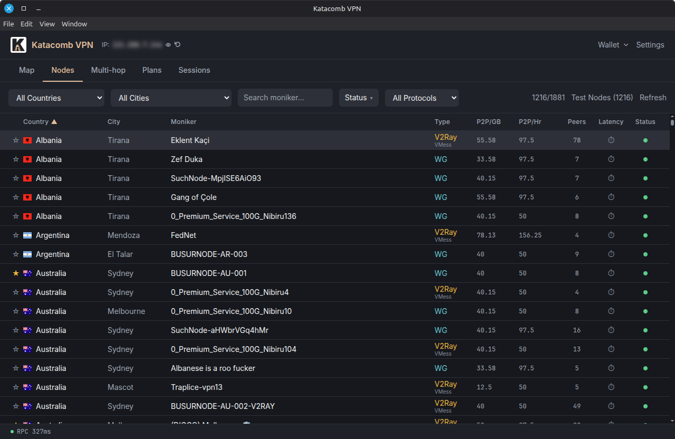Viewport: 675px width, 439px height.
Task: Click the RPC 327ms status text
Action: point(34,432)
